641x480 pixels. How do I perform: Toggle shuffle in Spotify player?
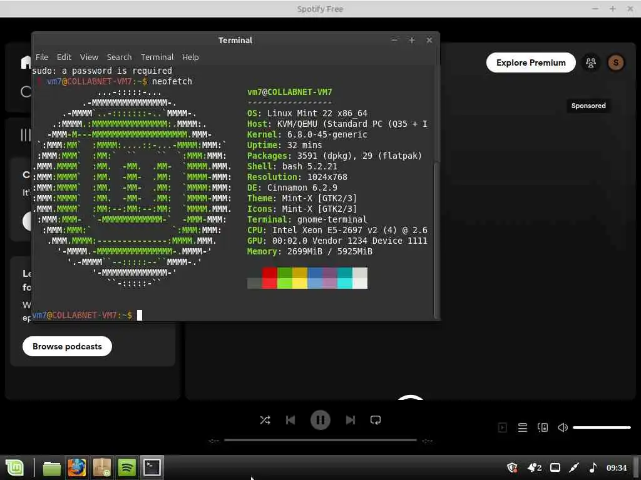click(x=265, y=420)
